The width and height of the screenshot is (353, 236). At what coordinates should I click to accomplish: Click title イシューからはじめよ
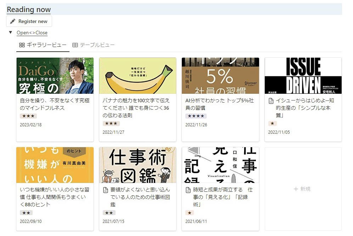point(305,108)
